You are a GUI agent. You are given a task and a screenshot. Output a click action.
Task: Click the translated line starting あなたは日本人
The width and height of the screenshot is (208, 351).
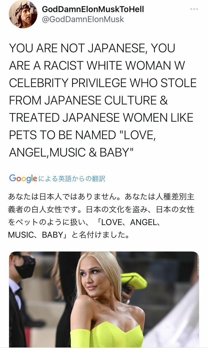pos(101,197)
